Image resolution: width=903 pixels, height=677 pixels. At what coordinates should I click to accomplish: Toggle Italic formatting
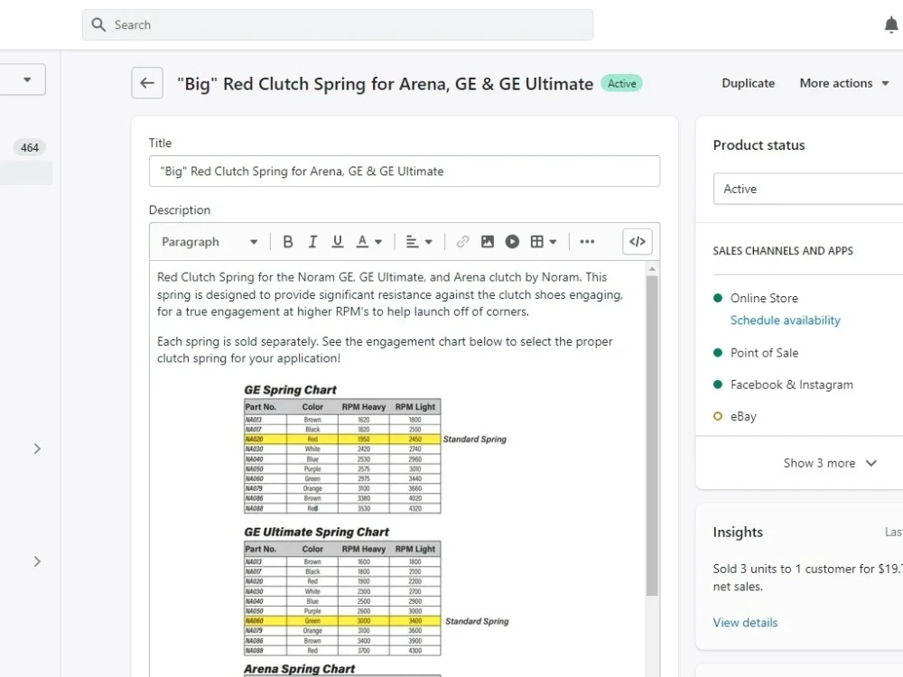pos(312,242)
